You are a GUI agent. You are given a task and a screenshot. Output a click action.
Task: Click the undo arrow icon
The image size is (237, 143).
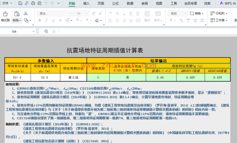pyautogui.click(x=46, y=3)
